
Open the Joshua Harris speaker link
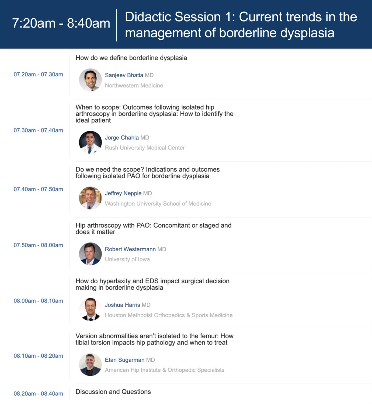click(122, 305)
